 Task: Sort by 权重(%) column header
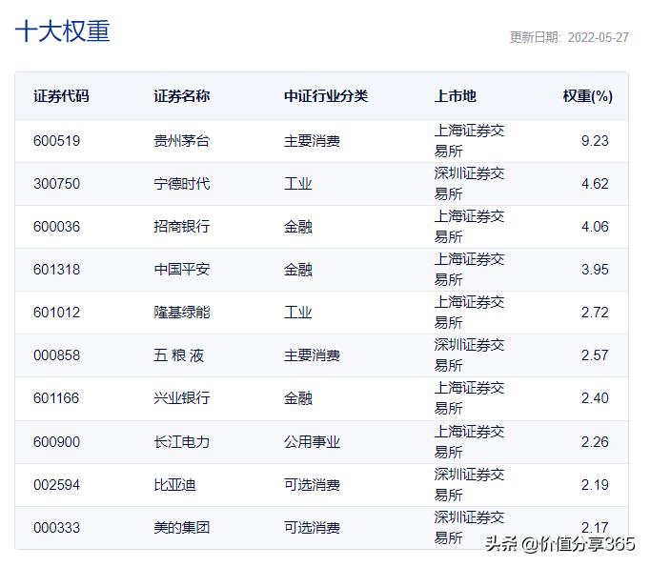[x=586, y=96]
